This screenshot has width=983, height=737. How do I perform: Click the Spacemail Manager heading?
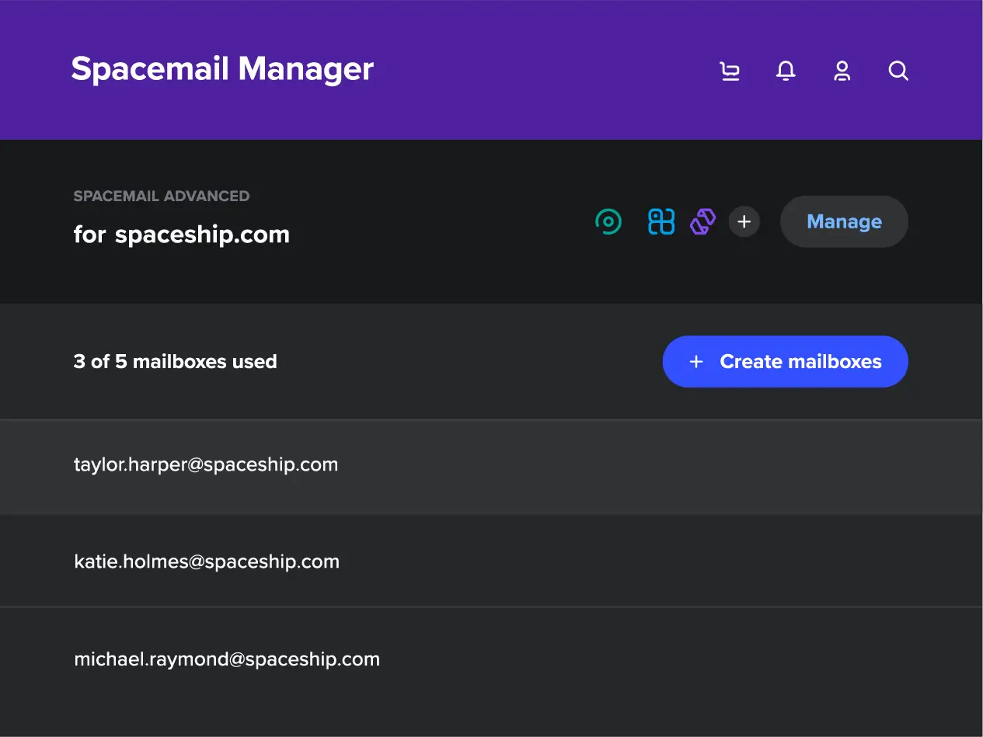tap(222, 69)
